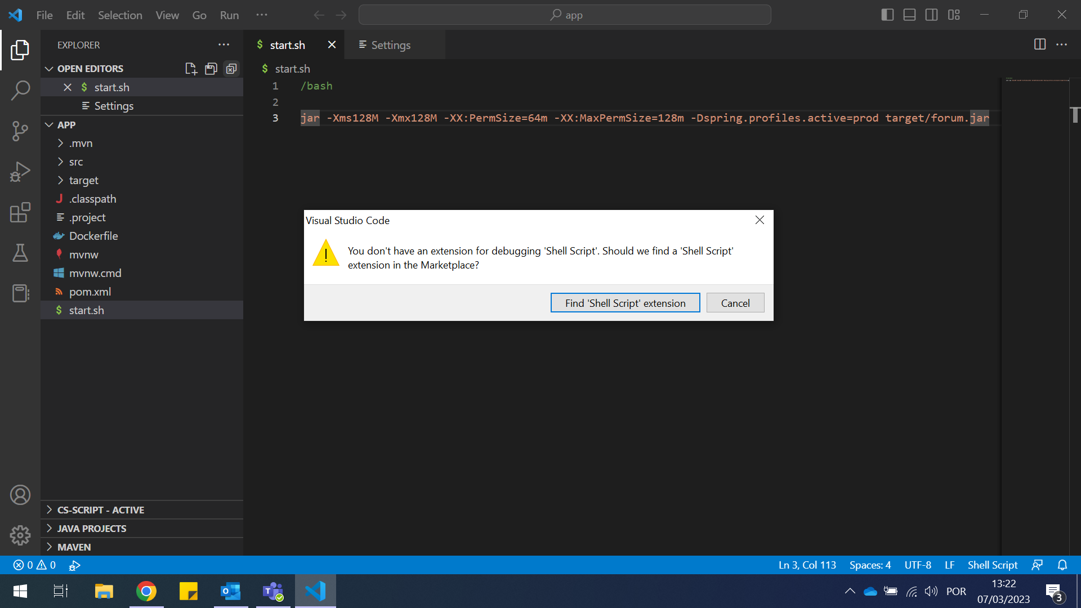Open pom.xml in explorer
Viewport: 1081px width, 608px height.
(142, 292)
